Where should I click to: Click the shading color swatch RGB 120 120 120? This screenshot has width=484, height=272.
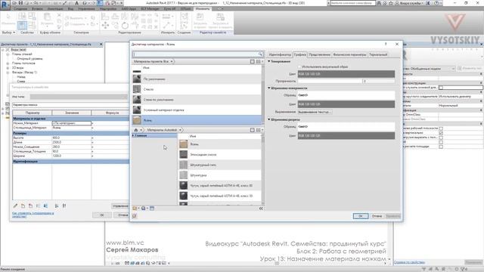tap(346, 74)
